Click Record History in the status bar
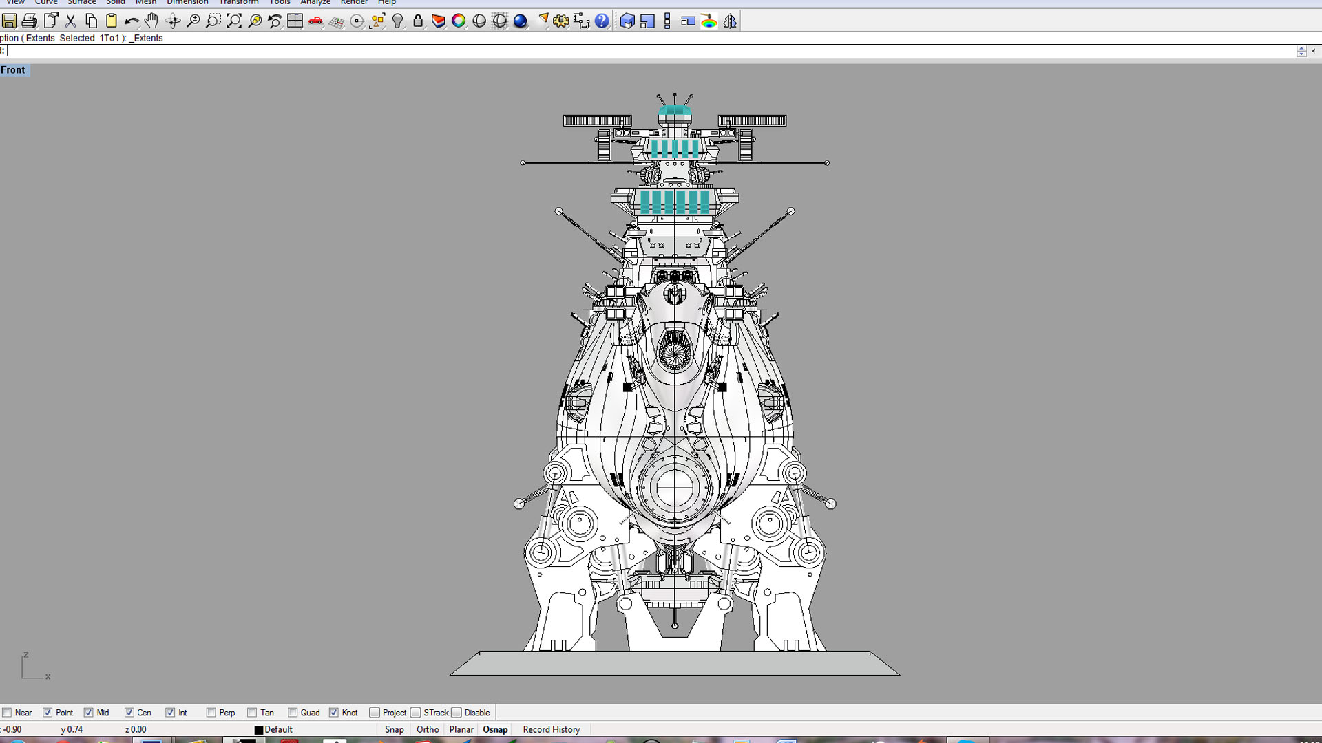Viewport: 1322px width, 743px height. (552, 730)
